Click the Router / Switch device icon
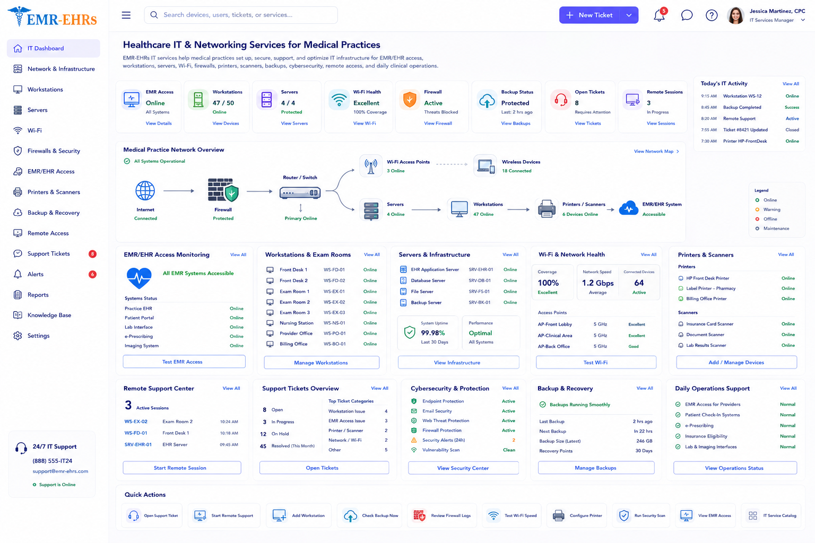The height and width of the screenshot is (543, 815). [300, 193]
